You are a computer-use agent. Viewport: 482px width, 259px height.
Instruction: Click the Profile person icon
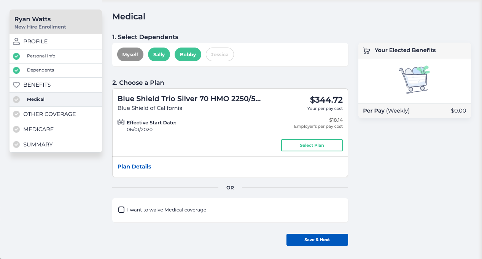click(x=16, y=41)
